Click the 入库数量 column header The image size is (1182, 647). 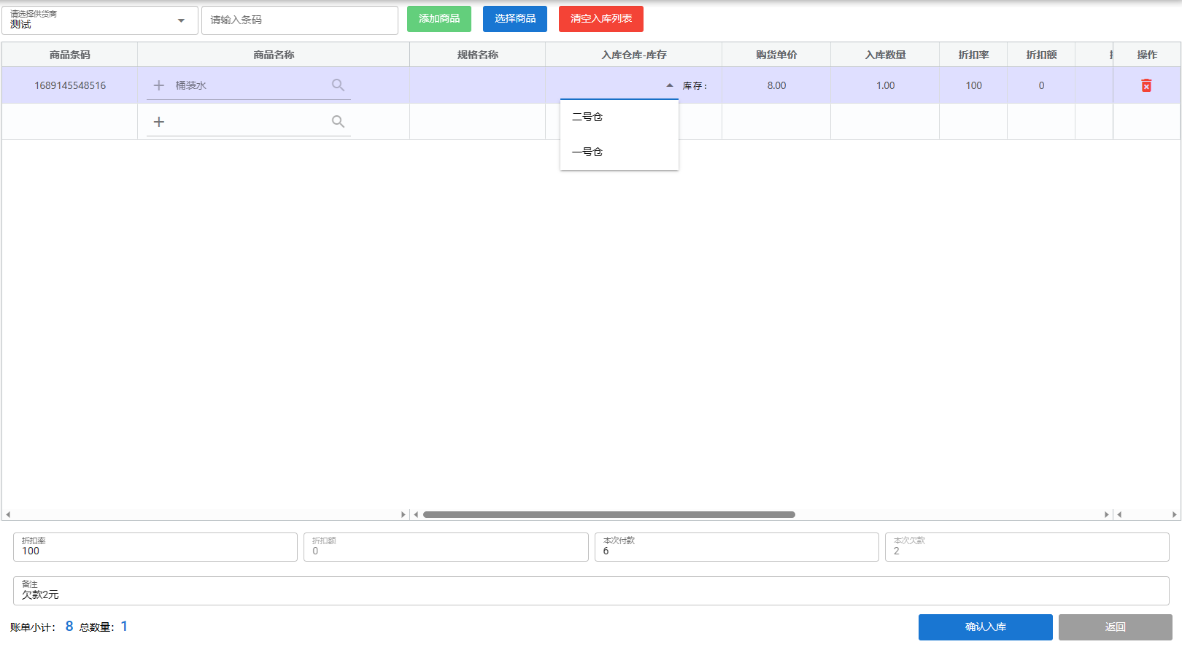885,55
